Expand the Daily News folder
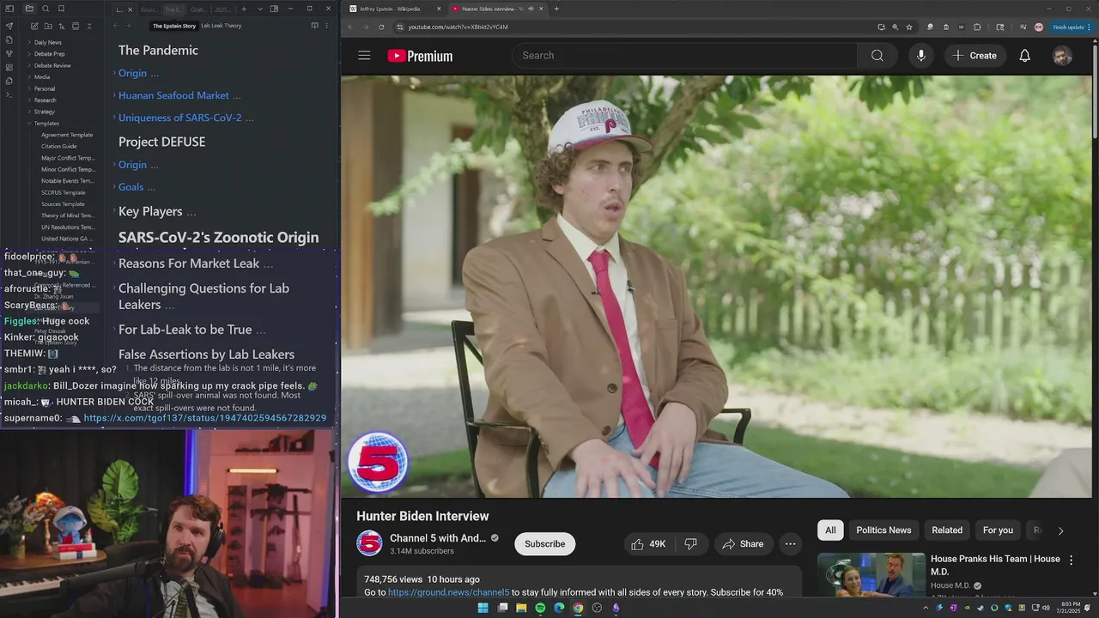1099x618 pixels. coord(47,42)
